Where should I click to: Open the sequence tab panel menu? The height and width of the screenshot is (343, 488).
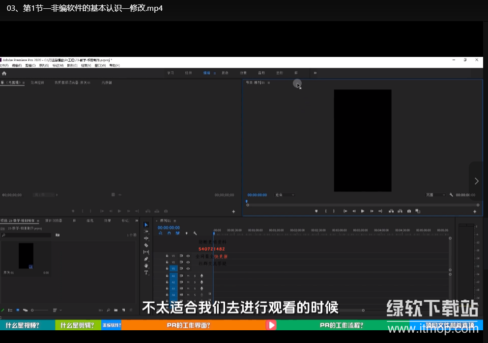[175, 221]
